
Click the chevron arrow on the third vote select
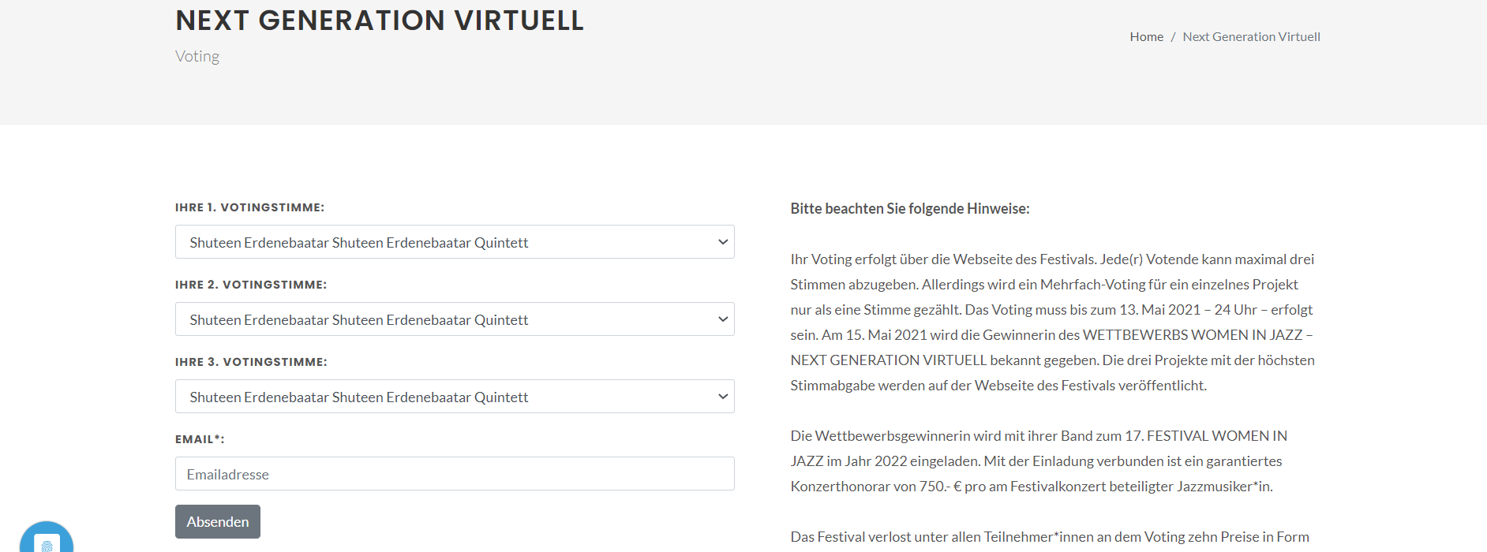click(x=722, y=397)
